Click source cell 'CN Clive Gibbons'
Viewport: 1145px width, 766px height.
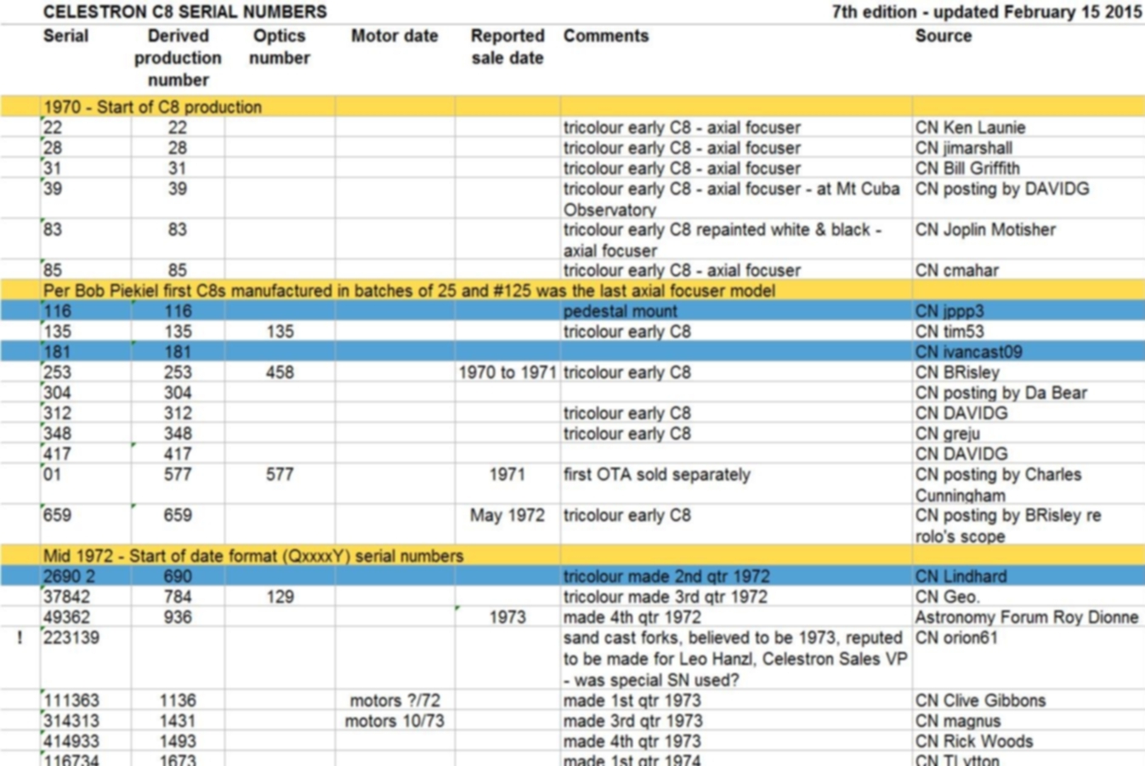coord(980,701)
